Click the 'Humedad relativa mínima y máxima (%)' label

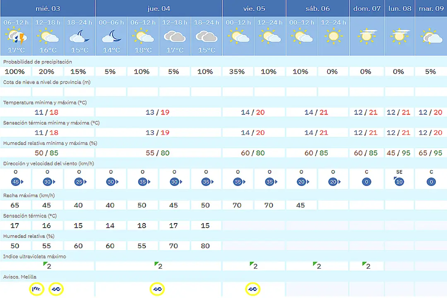click(50, 143)
